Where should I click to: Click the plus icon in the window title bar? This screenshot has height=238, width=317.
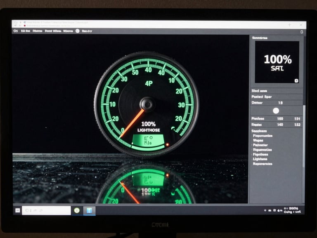(289, 25)
